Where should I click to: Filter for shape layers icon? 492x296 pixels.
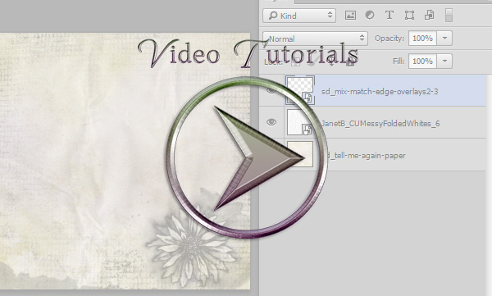409,16
